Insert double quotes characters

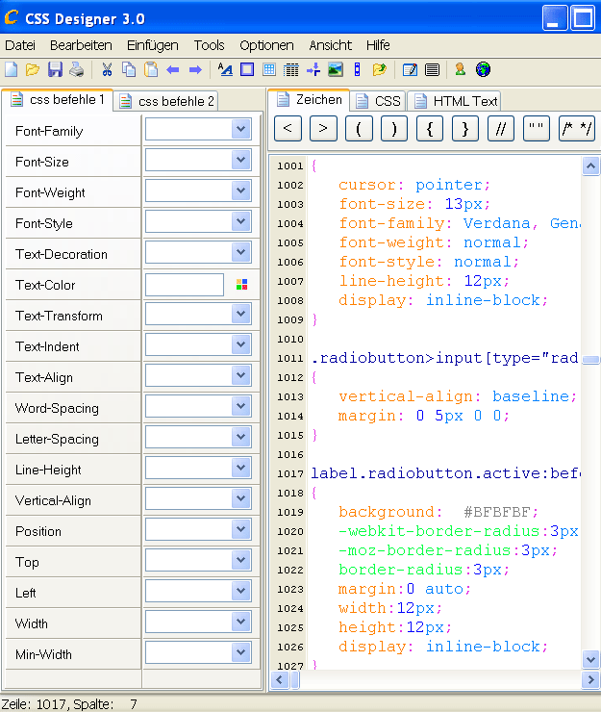[536, 129]
